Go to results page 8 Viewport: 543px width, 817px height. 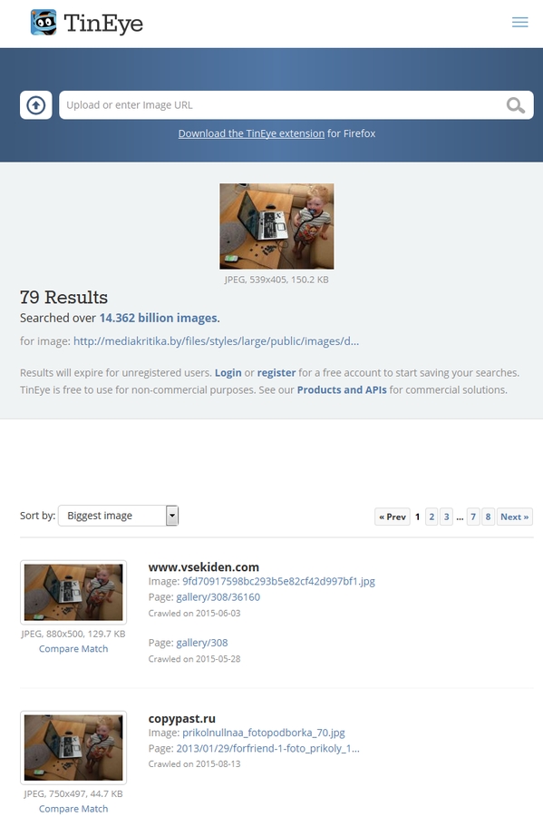pos(488,517)
